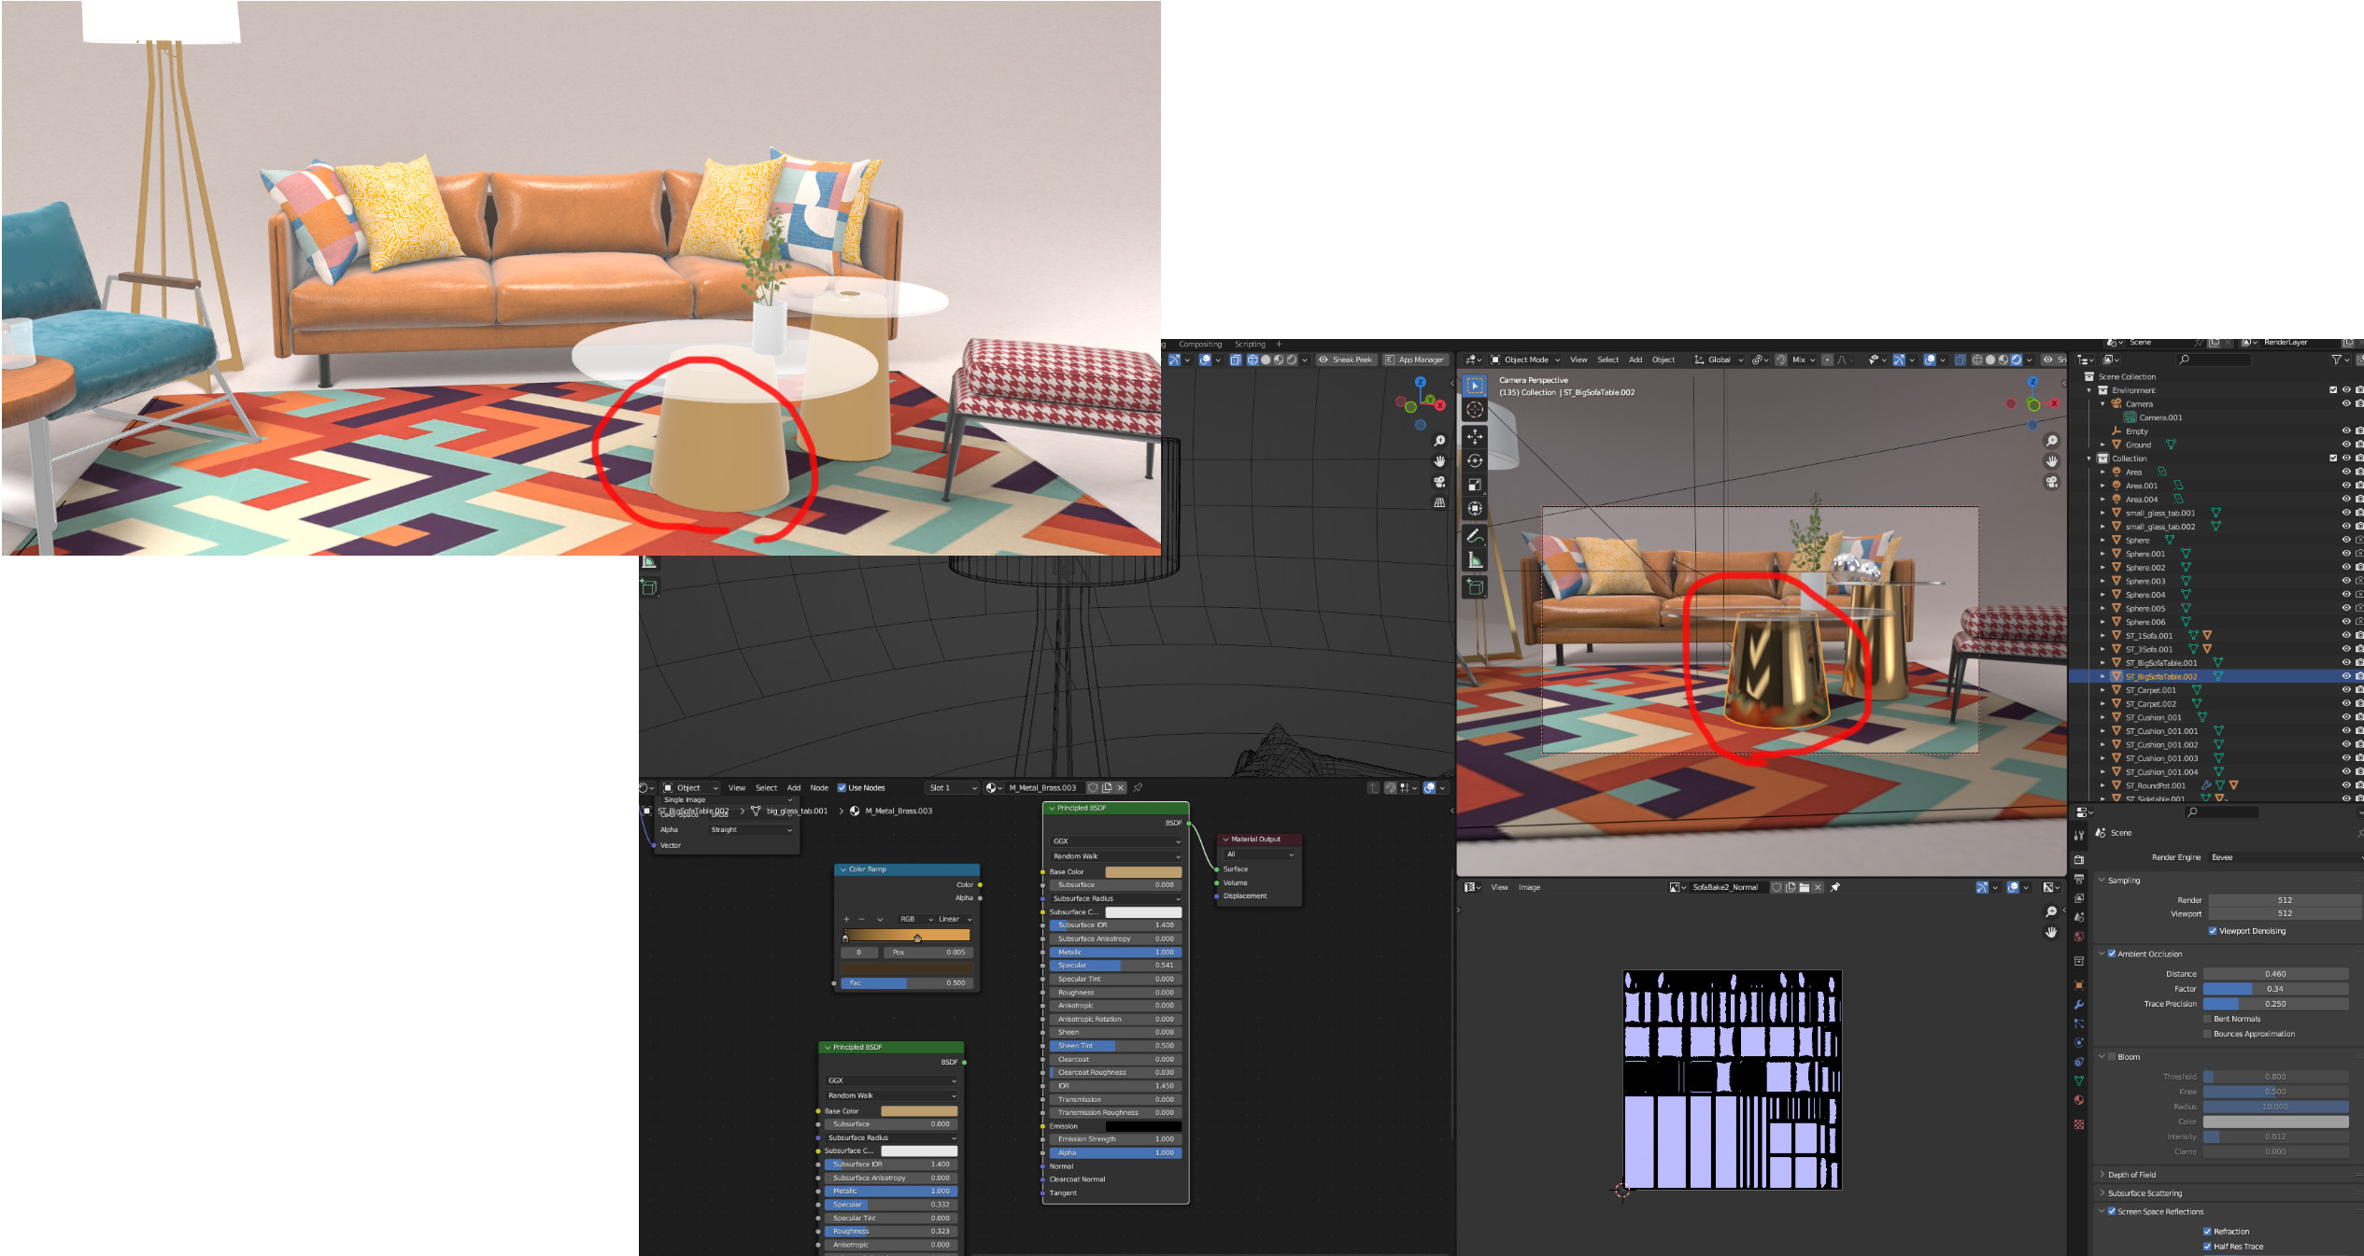Open the Image menu in image editor
The image size is (2364, 1256).
click(x=1529, y=887)
